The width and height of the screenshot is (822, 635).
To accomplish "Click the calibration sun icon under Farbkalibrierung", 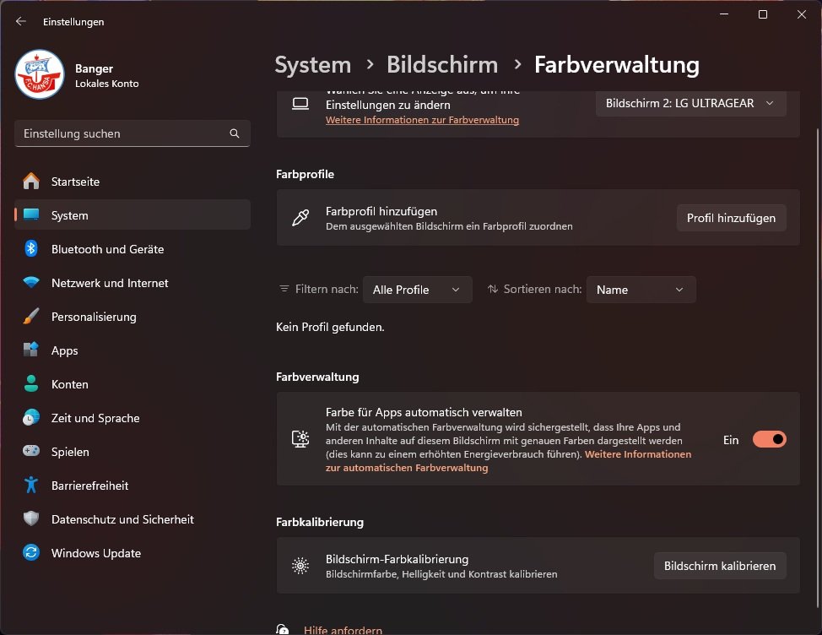I will tap(300, 566).
